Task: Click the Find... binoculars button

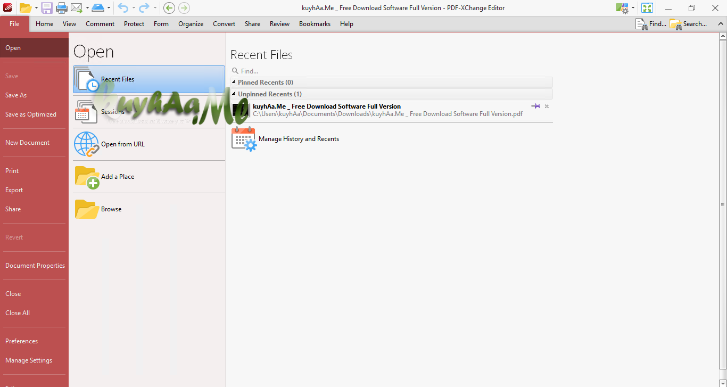Action: click(651, 24)
